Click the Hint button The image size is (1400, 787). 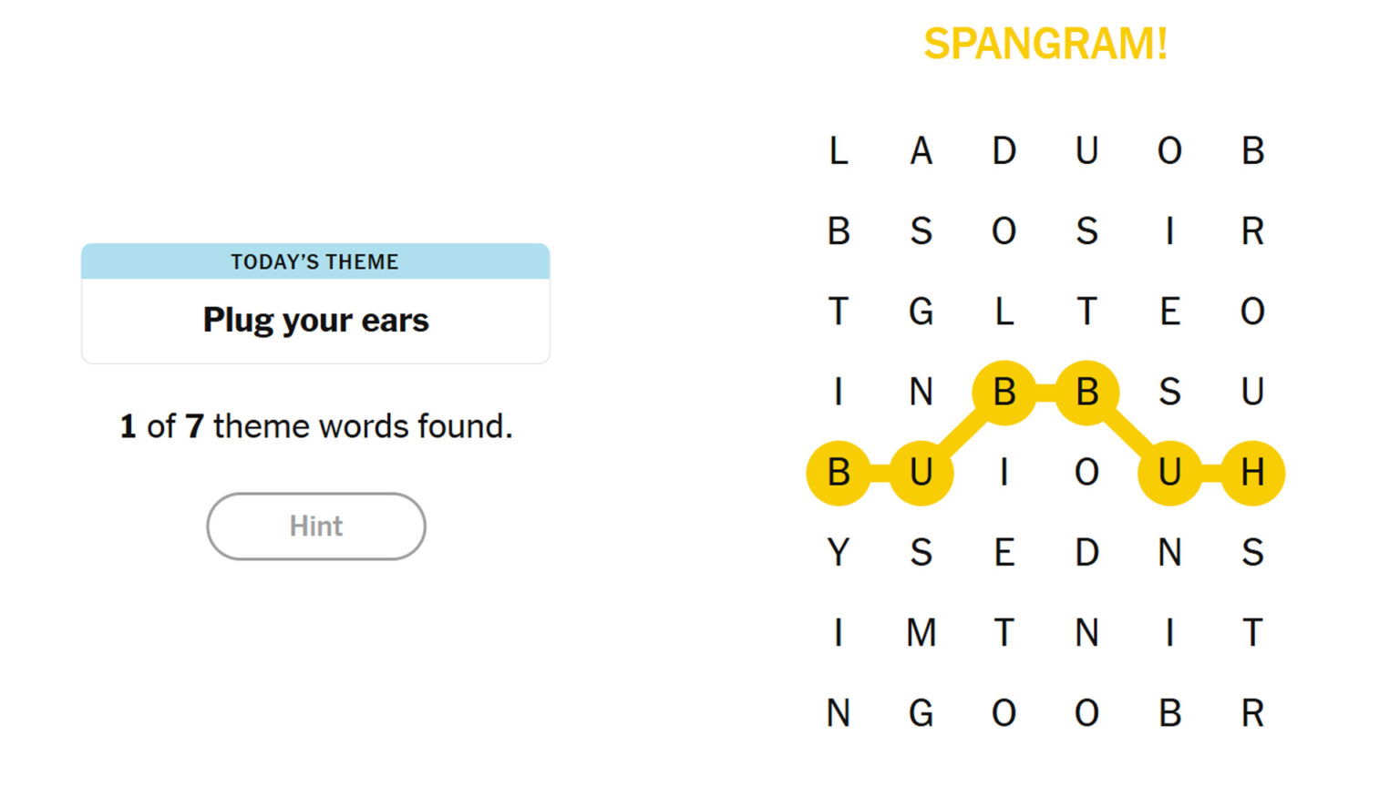tap(315, 526)
